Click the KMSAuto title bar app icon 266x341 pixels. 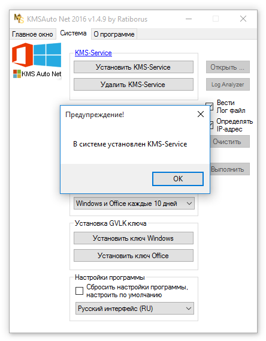point(19,19)
